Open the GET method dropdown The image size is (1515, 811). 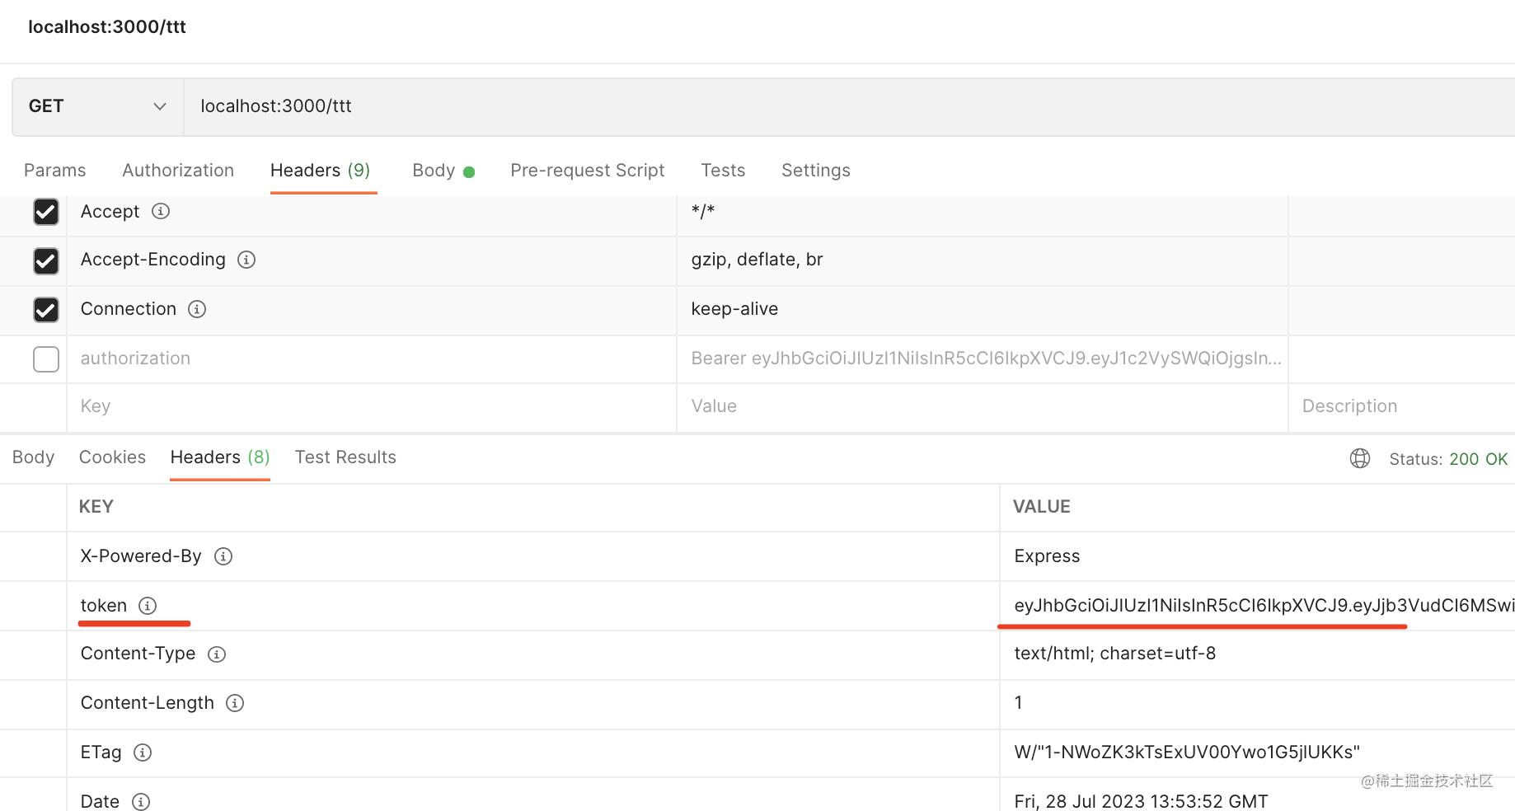[x=97, y=106]
